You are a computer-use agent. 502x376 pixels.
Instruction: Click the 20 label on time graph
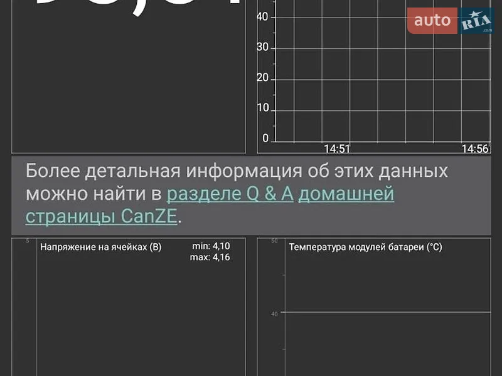(x=262, y=78)
